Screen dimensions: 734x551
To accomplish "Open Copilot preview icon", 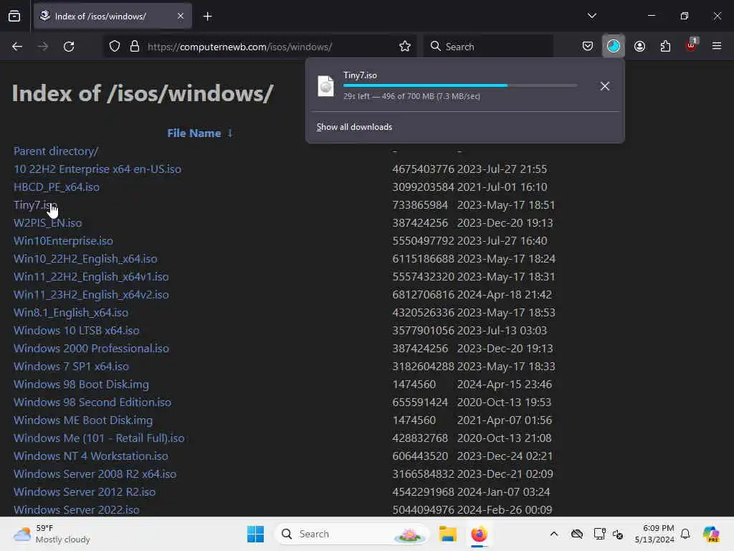I will tap(711, 534).
